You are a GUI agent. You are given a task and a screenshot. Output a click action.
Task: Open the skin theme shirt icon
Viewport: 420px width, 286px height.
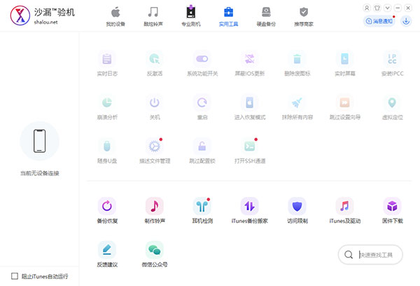(x=377, y=8)
